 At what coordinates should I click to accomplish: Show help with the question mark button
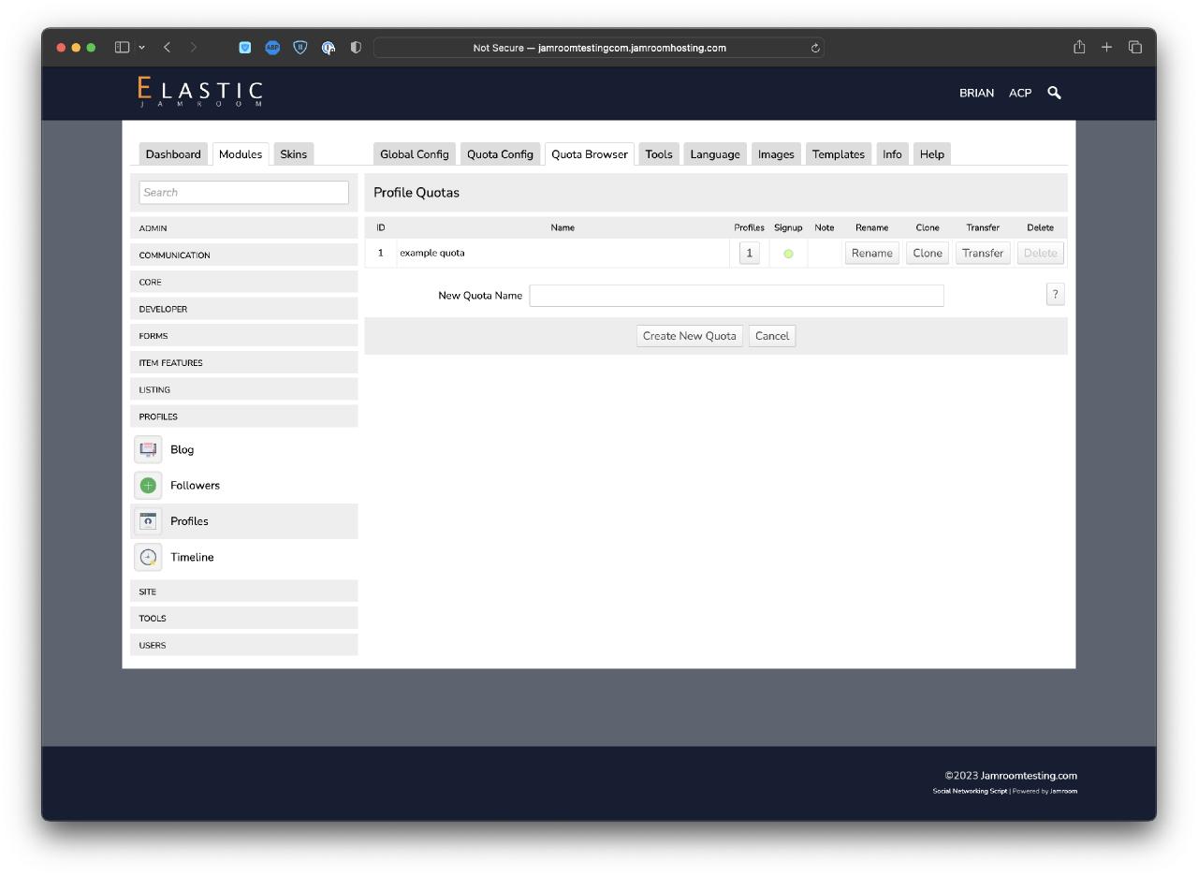coord(1055,295)
